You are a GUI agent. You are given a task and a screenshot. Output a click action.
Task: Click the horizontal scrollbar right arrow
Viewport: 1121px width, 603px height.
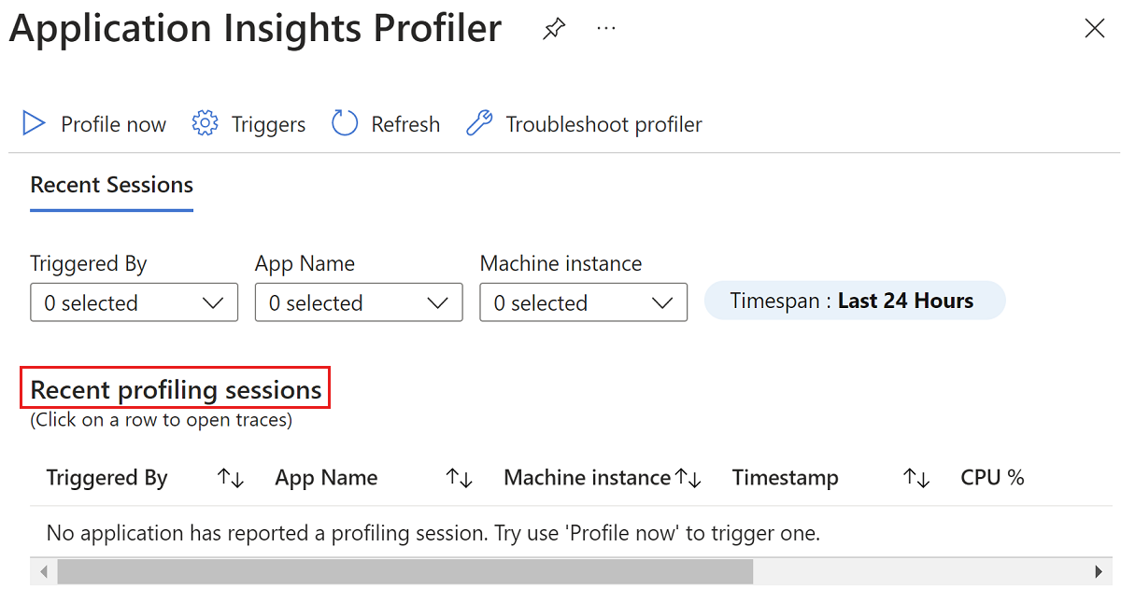click(x=1100, y=570)
